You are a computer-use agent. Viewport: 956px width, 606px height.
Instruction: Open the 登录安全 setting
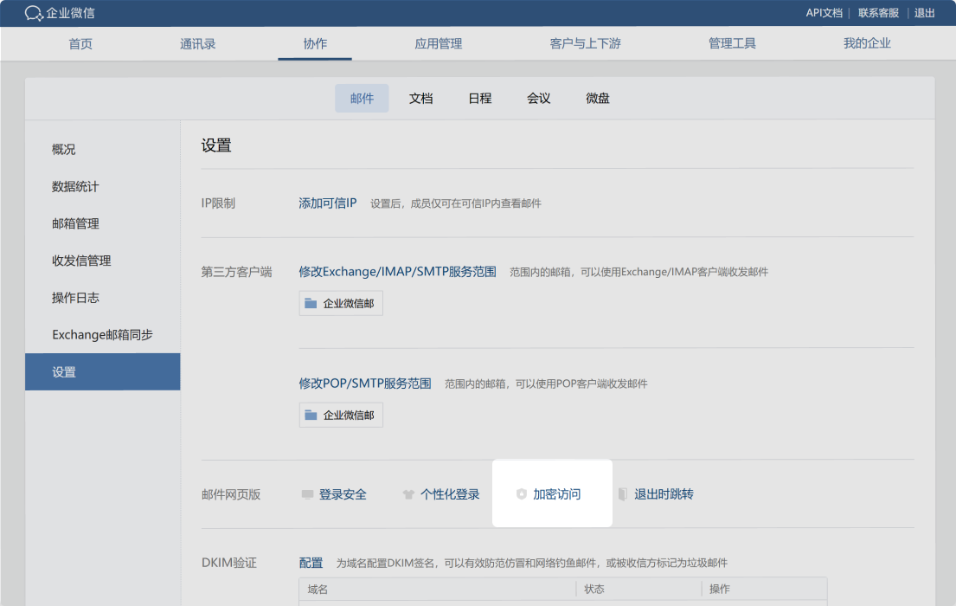(343, 494)
